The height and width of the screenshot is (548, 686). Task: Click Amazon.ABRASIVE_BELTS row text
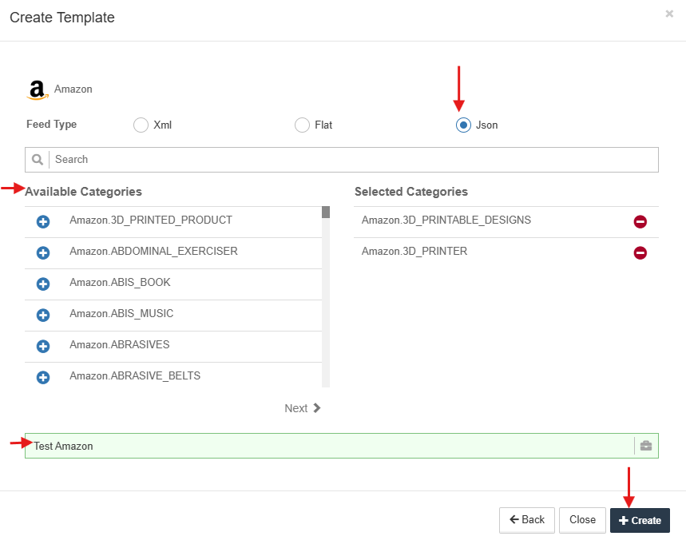(135, 375)
